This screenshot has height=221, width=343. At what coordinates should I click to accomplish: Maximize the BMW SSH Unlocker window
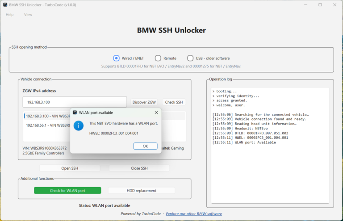(320, 4)
